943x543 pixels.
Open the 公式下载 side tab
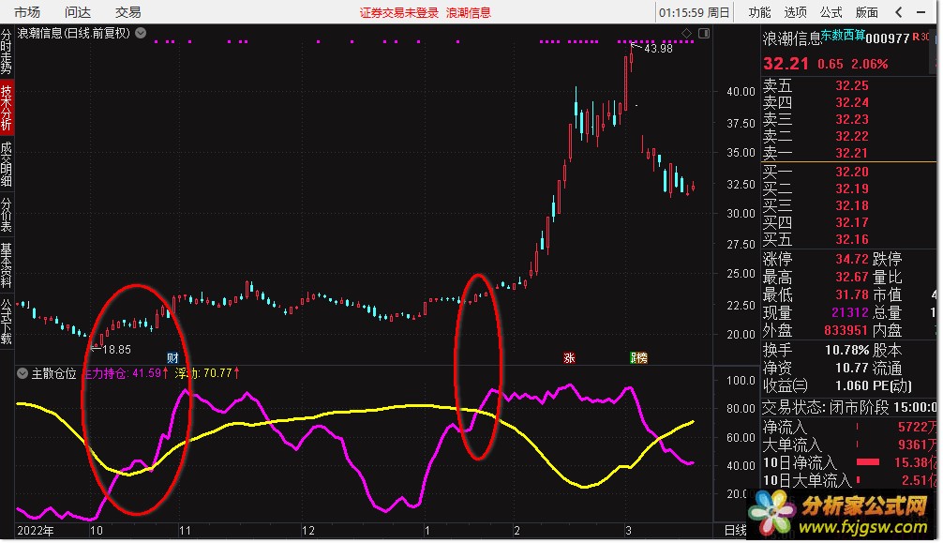(6, 322)
